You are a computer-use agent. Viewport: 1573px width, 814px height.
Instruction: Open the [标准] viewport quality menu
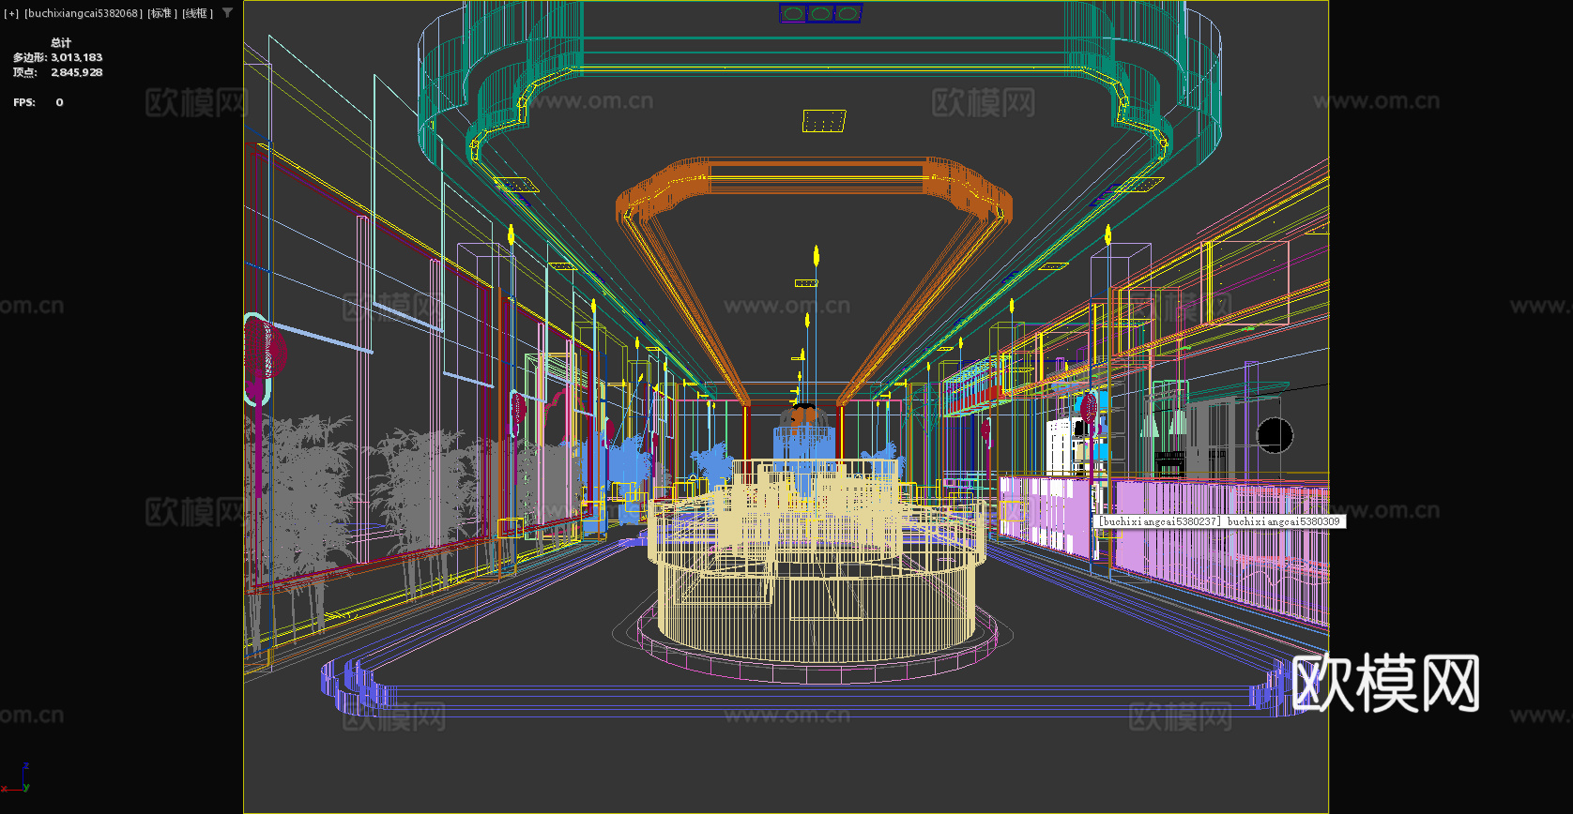[x=162, y=13]
